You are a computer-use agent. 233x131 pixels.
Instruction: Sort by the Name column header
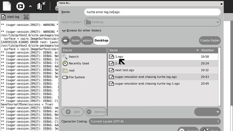(x=154, y=50)
